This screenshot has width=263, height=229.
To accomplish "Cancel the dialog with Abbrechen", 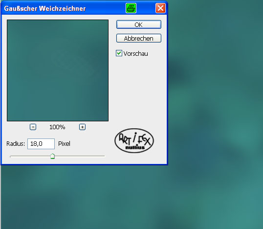I will (x=139, y=38).
